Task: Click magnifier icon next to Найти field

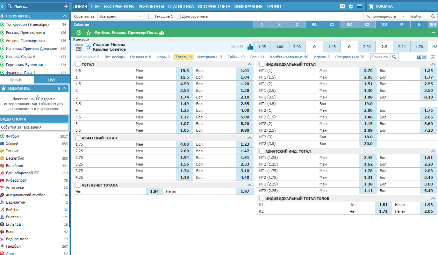Action: click(433, 16)
